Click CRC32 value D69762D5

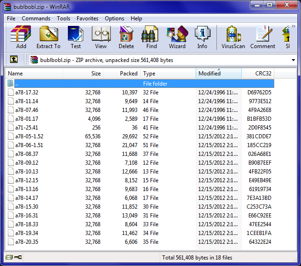(x=259, y=93)
